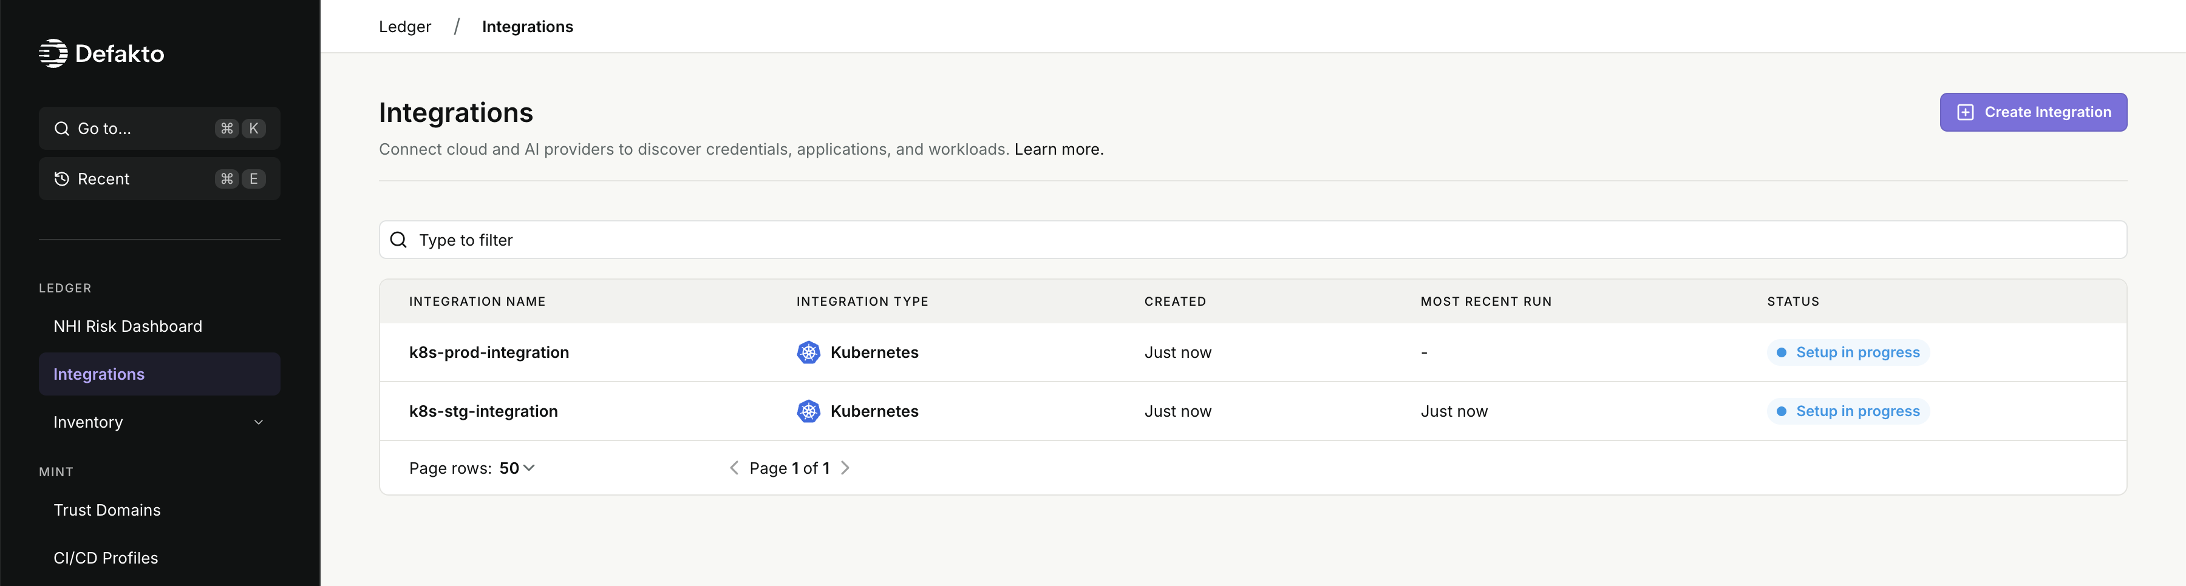Viewport: 2186px width, 586px height.
Task: Click Setup in progress badge for k8s-stg-integration
Action: click(x=1848, y=411)
